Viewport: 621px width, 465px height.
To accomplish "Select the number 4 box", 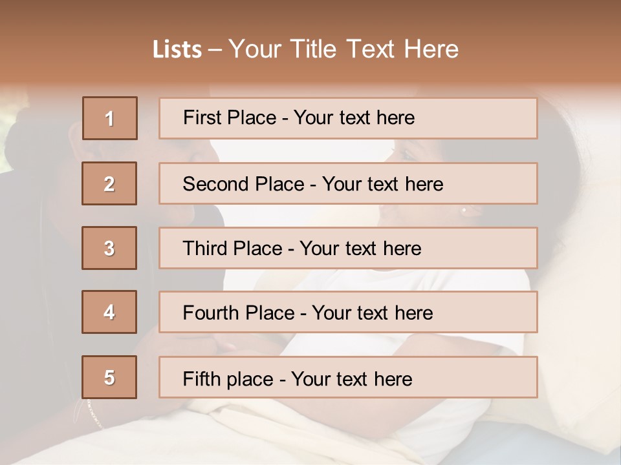I will point(109,312).
